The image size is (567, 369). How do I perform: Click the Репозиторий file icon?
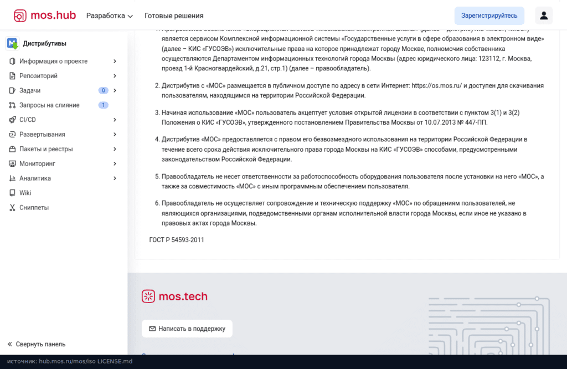tap(12, 75)
